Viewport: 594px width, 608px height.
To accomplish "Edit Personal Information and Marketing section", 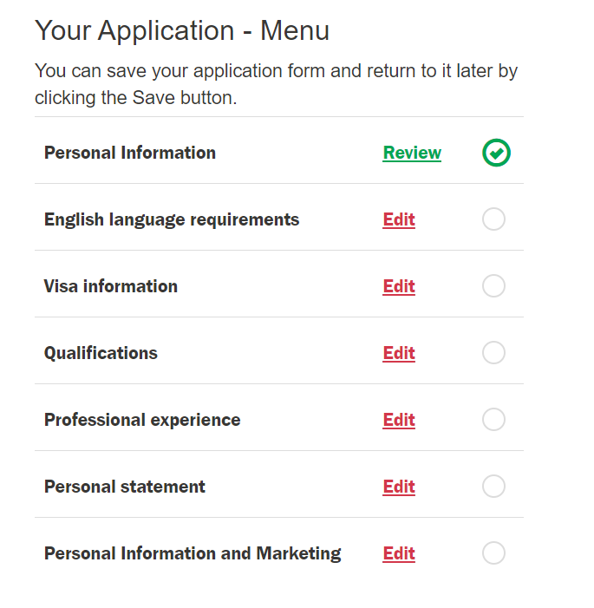I will tap(399, 554).
